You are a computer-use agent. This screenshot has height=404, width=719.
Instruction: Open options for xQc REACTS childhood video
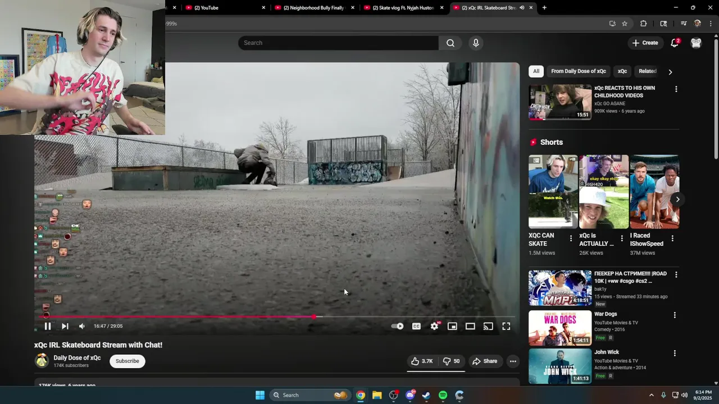[x=676, y=89]
